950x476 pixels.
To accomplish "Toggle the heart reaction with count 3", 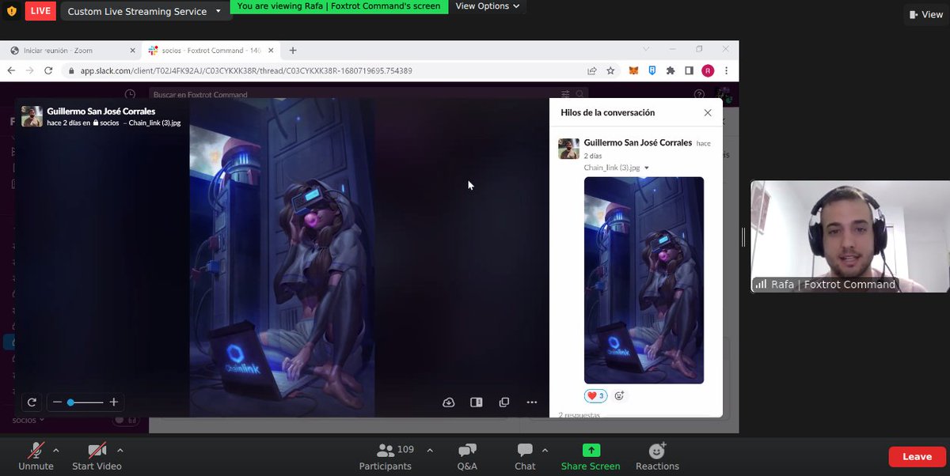I will 595,395.
